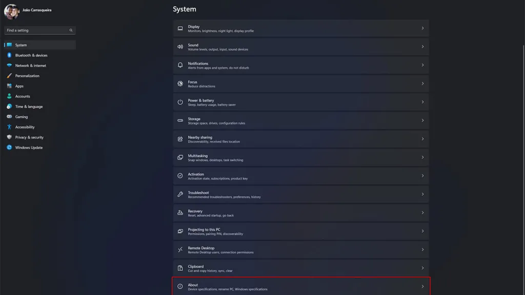525x295 pixels.
Task: Open Sound page via its chevron
Action: coord(422,47)
